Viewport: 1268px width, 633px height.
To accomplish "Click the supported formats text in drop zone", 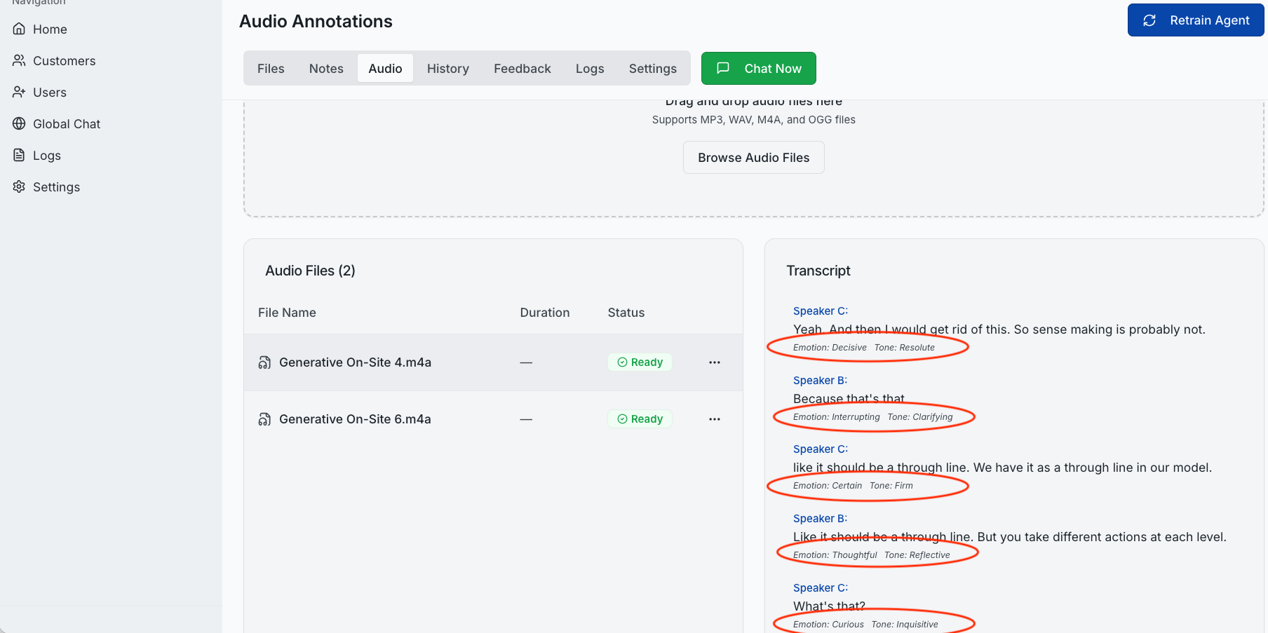I will pyautogui.click(x=754, y=120).
